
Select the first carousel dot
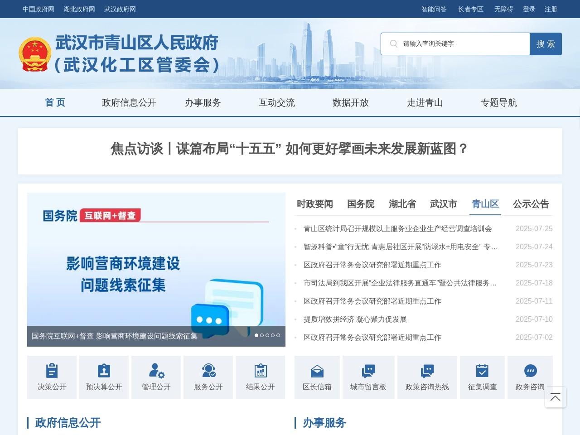[256, 335]
